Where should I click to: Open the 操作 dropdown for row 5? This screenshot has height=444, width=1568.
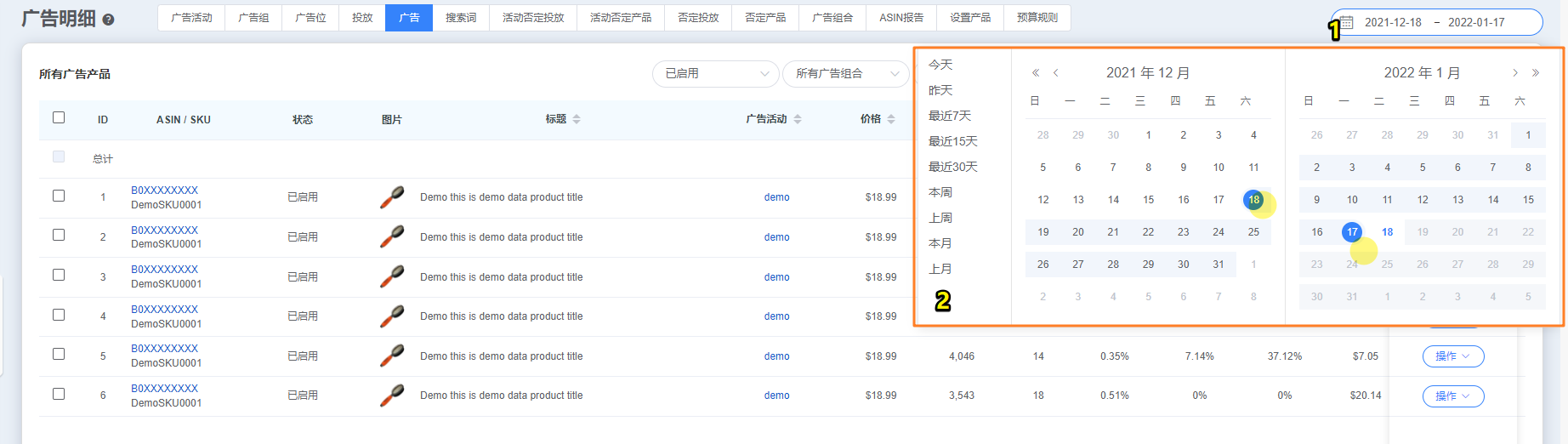coord(1452,356)
